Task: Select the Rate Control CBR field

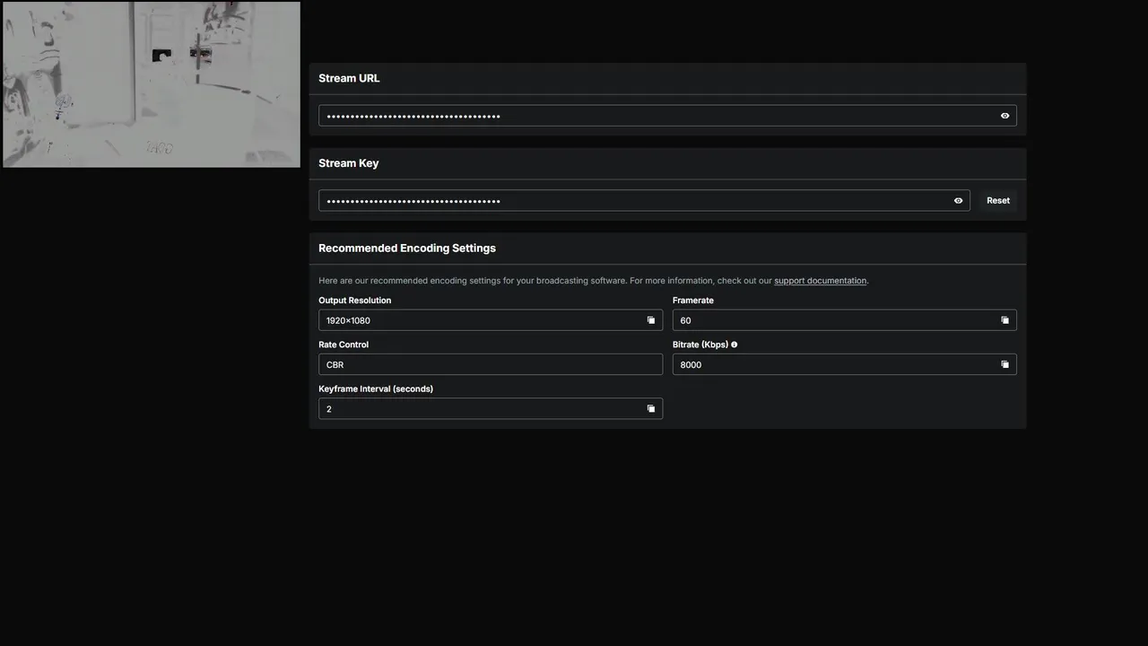Action: click(x=490, y=364)
